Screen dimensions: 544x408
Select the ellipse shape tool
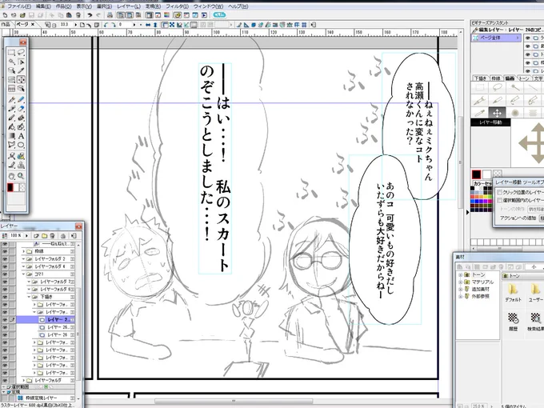click(21, 145)
